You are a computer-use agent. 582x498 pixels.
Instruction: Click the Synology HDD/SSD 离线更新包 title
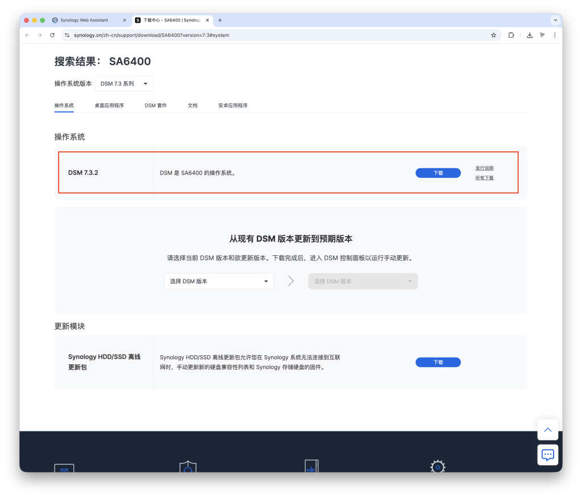click(105, 362)
